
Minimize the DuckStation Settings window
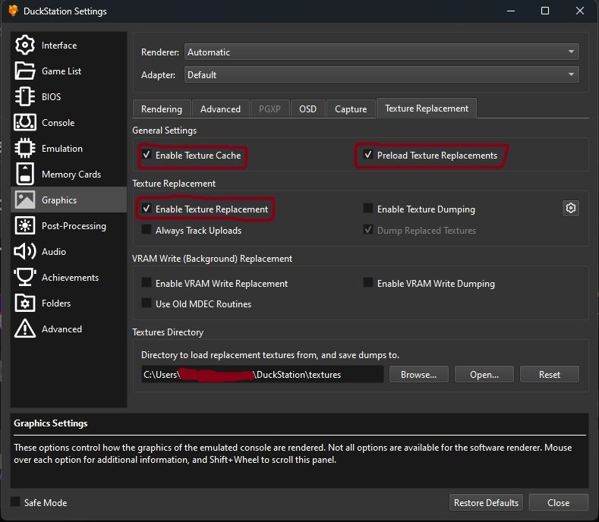[511, 11]
